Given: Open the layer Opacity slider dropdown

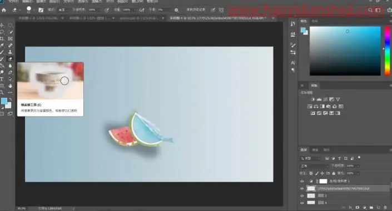Looking at the screenshot, I should pyautogui.click(x=358, y=166).
